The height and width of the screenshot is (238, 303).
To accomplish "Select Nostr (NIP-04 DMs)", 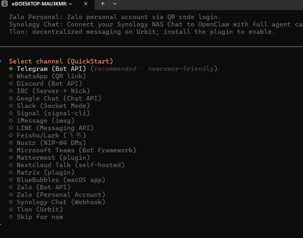I will [51, 143].
